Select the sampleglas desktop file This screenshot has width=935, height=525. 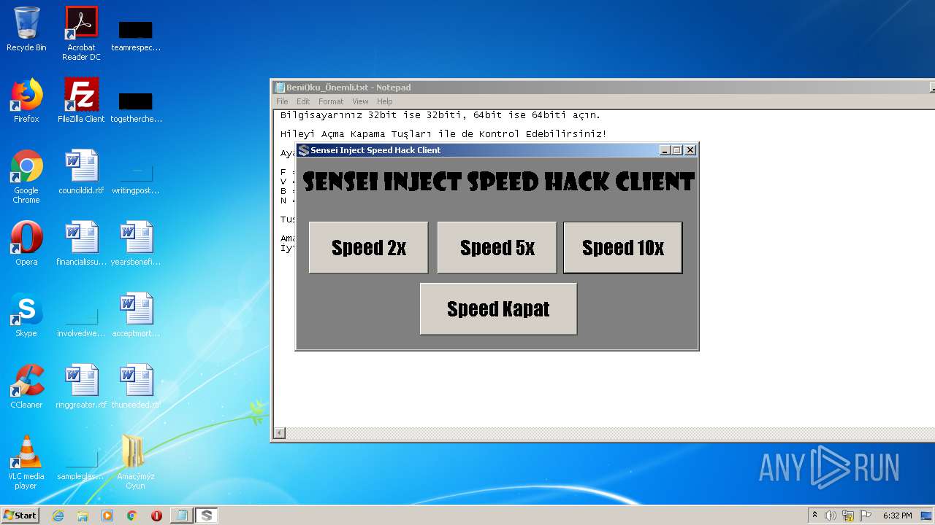pyautogui.click(x=81, y=467)
